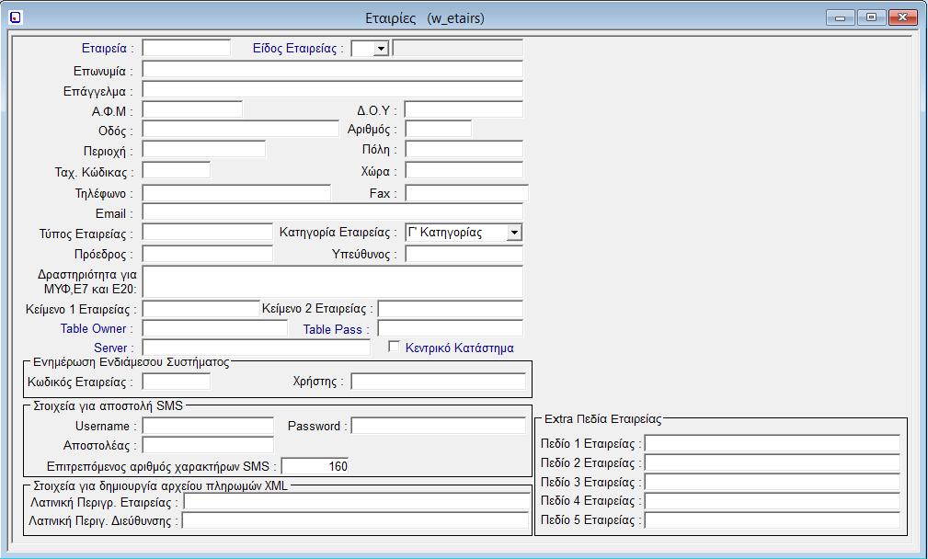Click the Κείμενο 2 Εταιρείας field
928x559 pixels.
(x=451, y=309)
